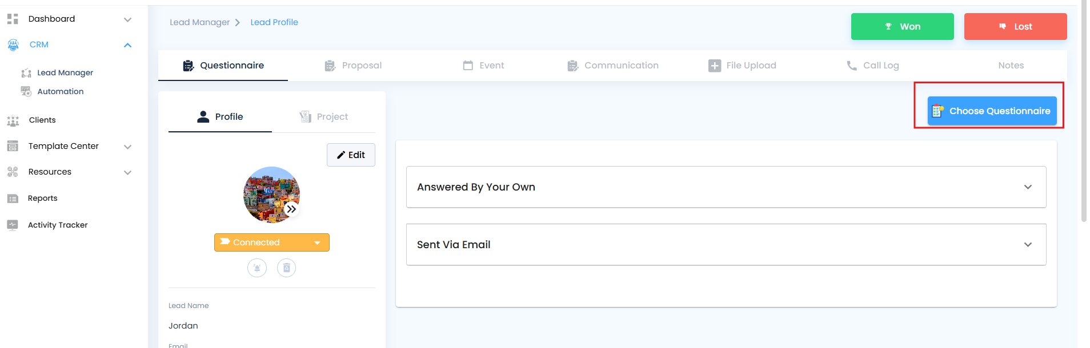The height and width of the screenshot is (348, 1090).
Task: Open Automation under CRM
Action: (61, 91)
